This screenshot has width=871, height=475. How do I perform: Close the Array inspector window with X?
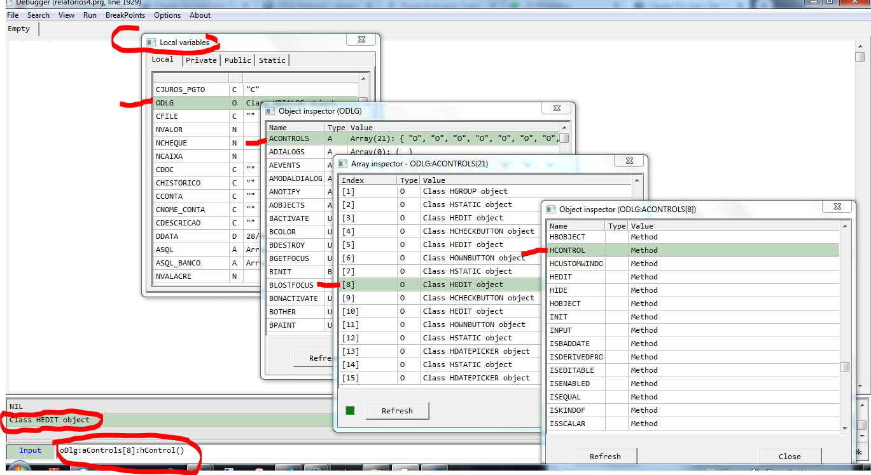click(629, 161)
